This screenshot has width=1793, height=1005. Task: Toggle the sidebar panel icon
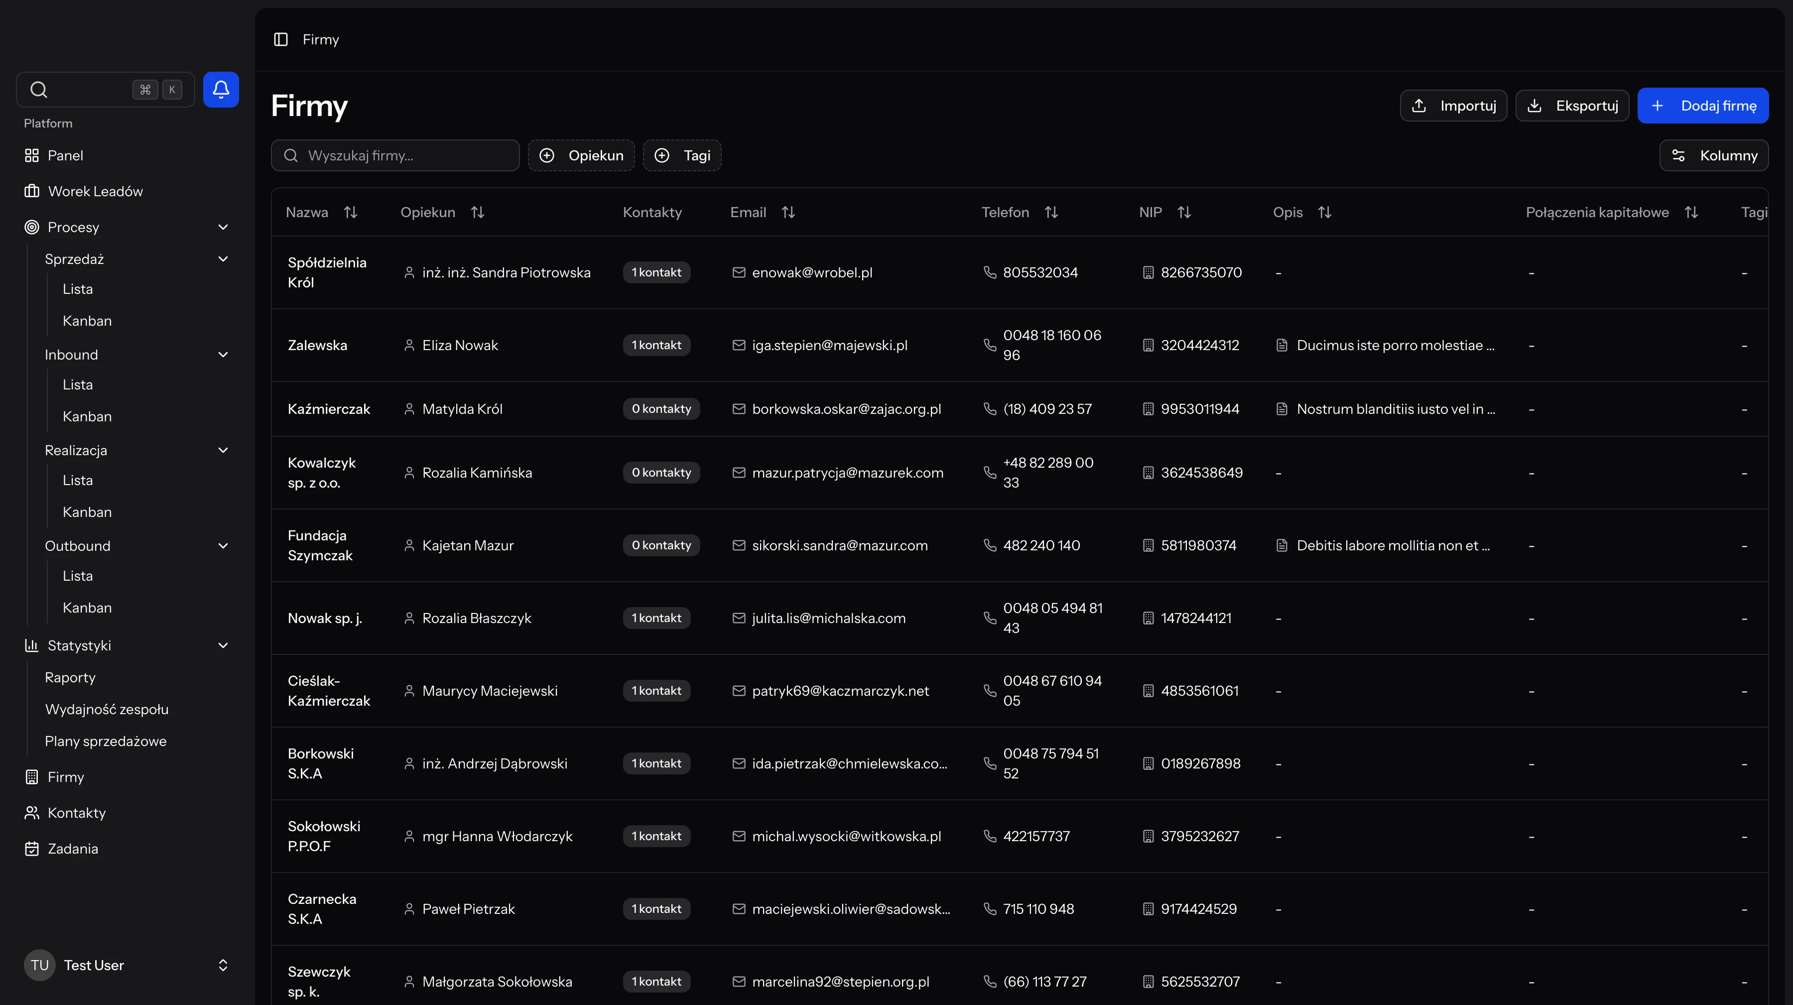coord(280,40)
